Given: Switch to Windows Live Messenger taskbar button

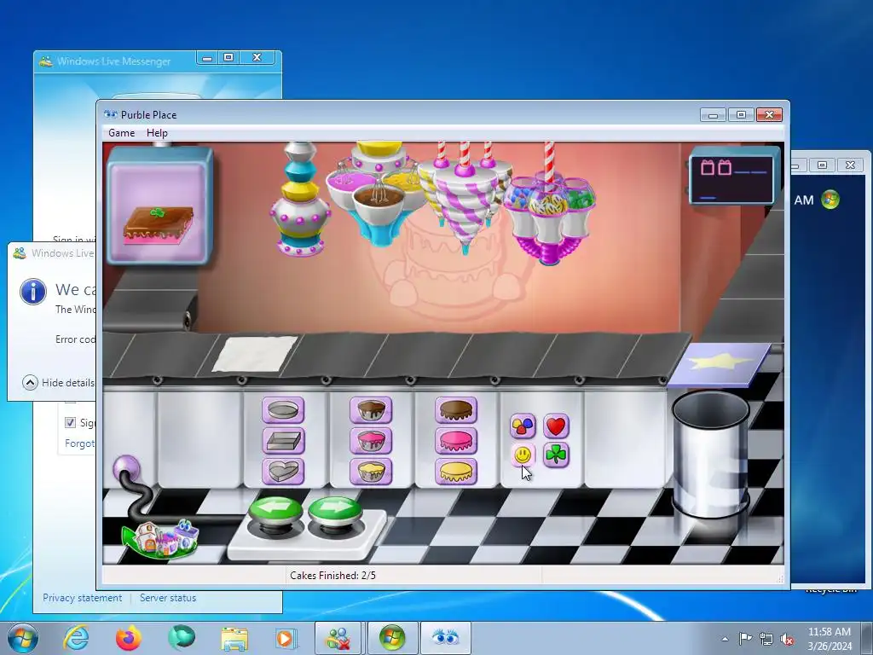Looking at the screenshot, I should tap(338, 638).
